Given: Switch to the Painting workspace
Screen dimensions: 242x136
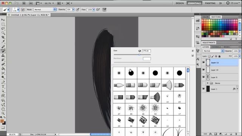Looking at the screenshot, I should (210, 3).
